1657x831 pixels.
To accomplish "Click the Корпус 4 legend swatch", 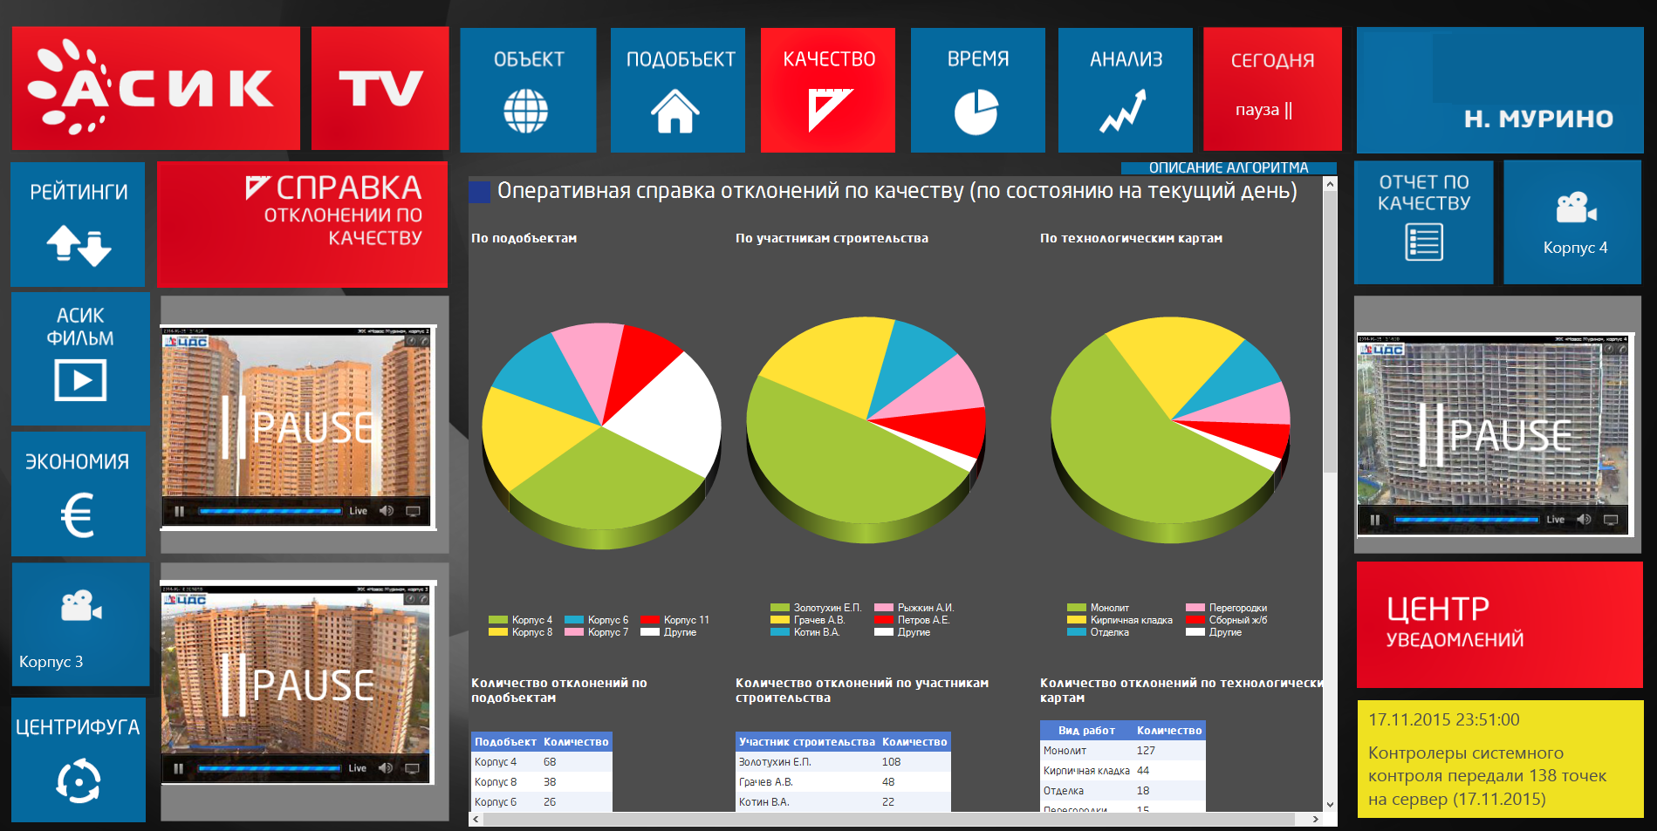I will pos(497,620).
